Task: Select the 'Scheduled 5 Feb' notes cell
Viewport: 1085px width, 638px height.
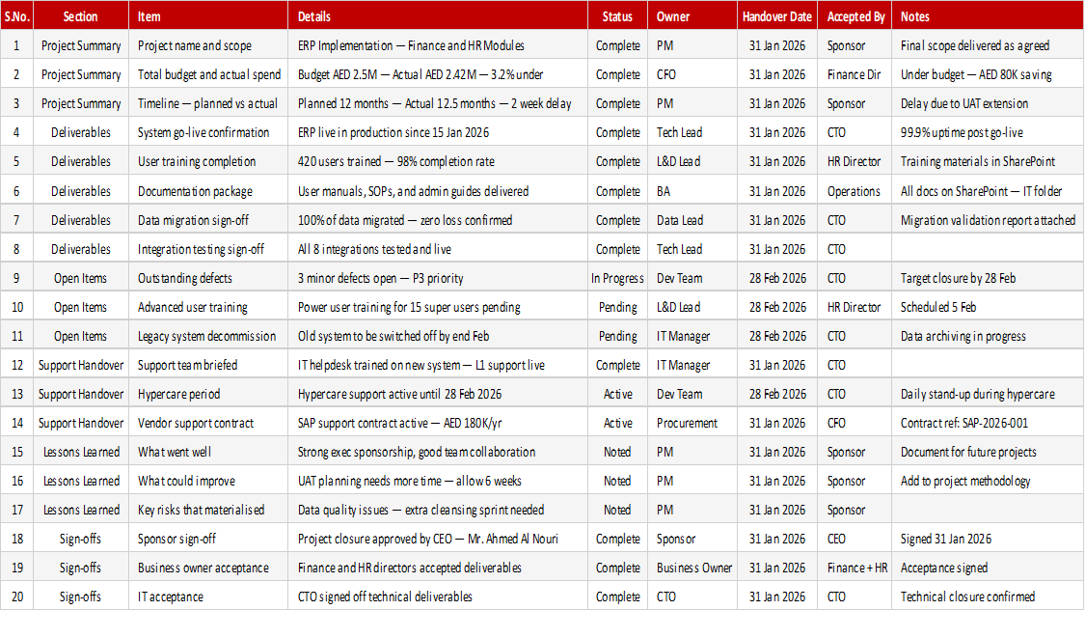Action: [988, 308]
